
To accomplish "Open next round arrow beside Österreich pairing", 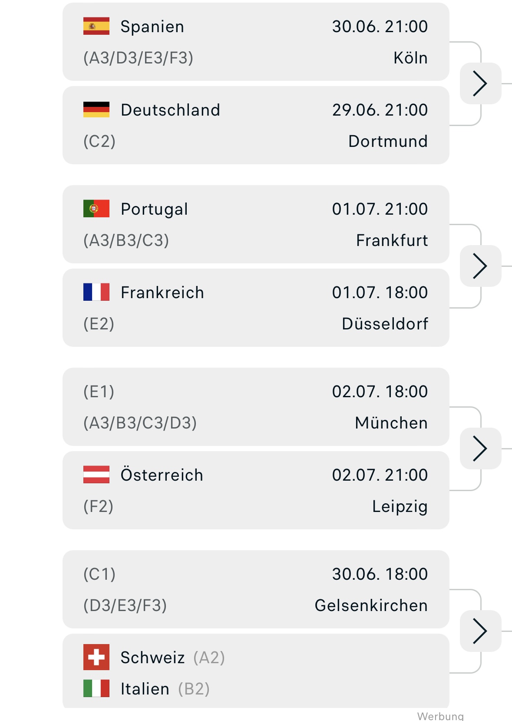I will point(480,449).
